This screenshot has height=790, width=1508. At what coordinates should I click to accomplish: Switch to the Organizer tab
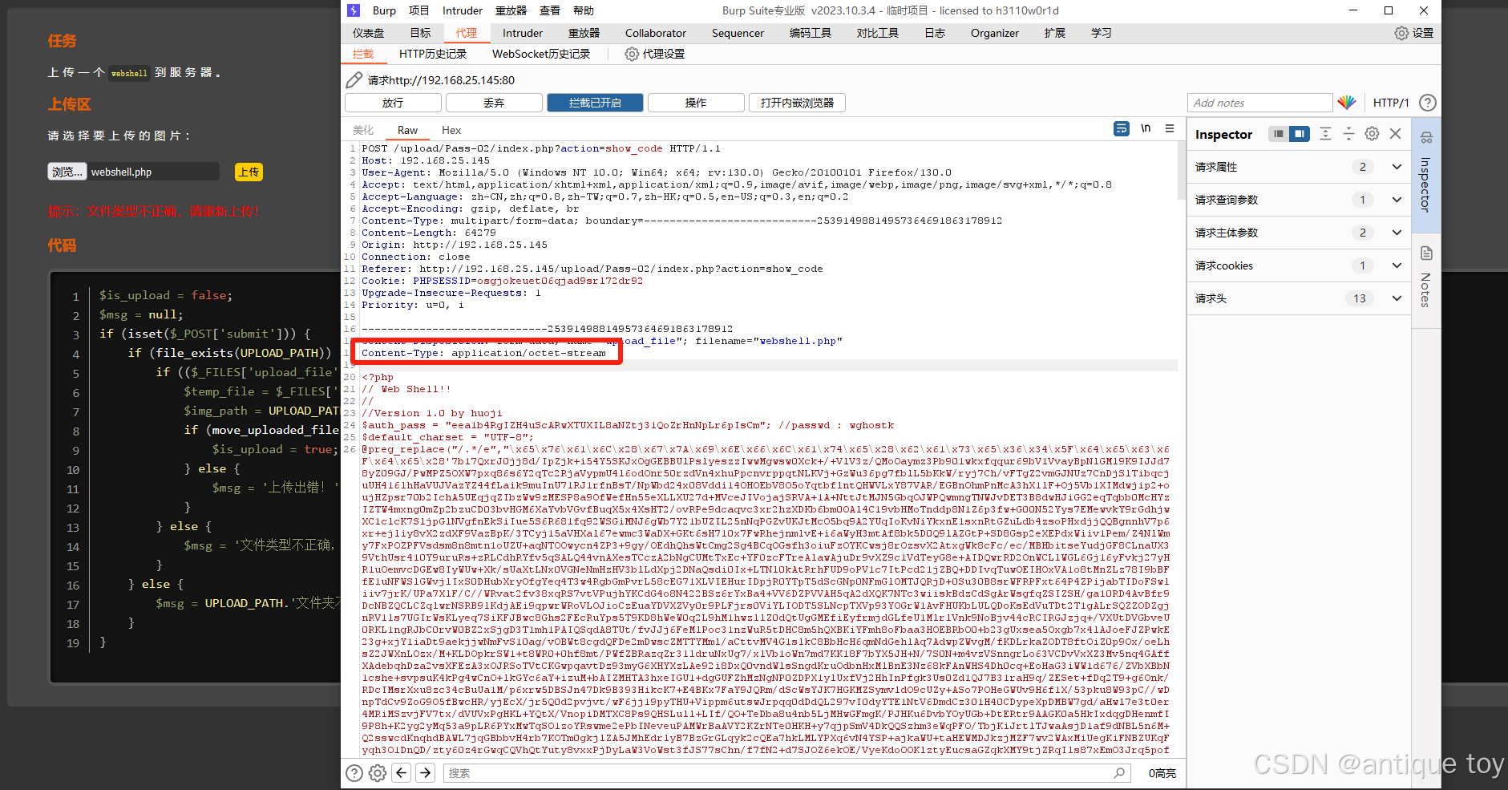[994, 33]
